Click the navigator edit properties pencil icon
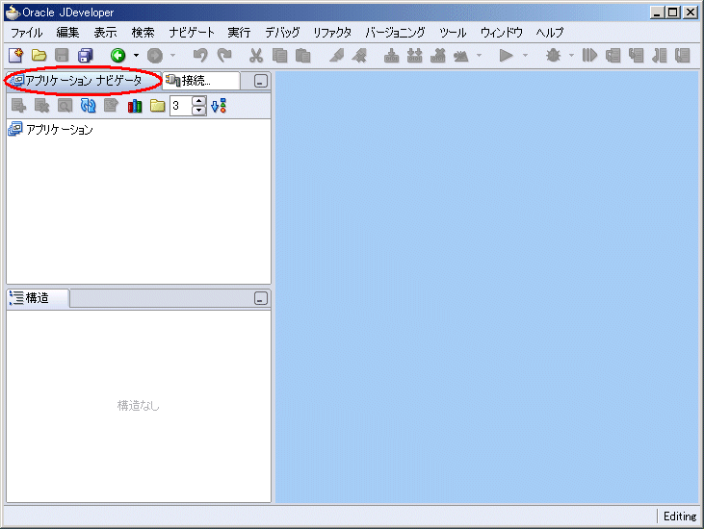 tap(111, 106)
